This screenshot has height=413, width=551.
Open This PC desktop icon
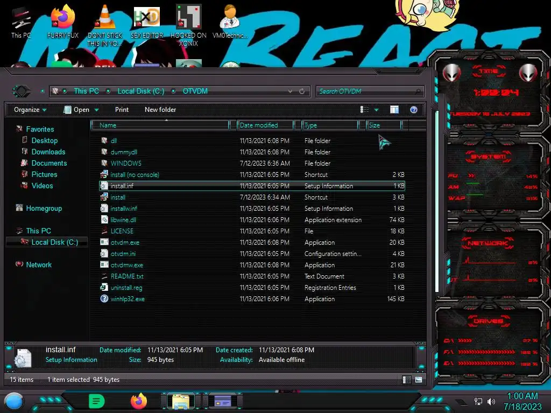click(21, 22)
